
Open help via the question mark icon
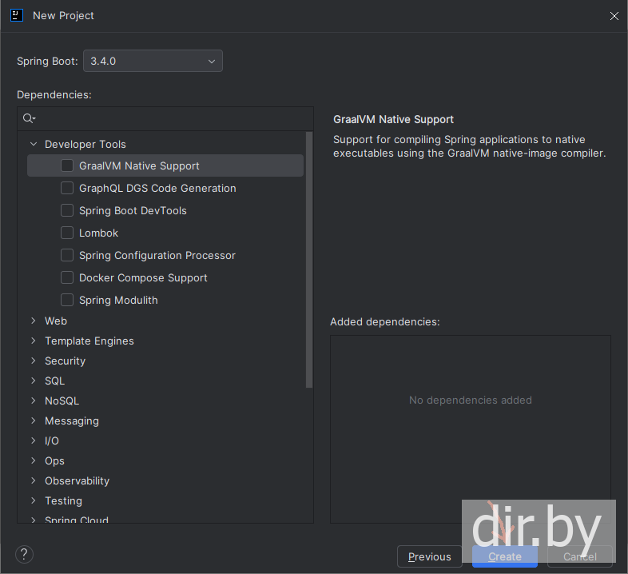click(24, 554)
